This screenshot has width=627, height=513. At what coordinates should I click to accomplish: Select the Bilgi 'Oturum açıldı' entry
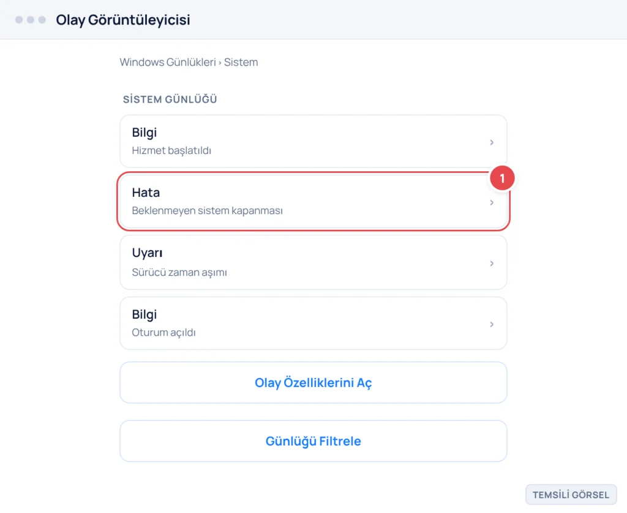click(313, 323)
